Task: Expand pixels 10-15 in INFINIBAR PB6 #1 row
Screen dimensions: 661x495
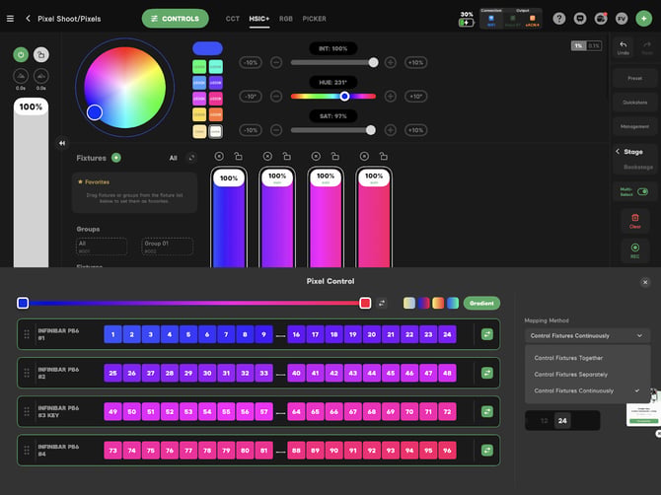Action: (x=280, y=335)
